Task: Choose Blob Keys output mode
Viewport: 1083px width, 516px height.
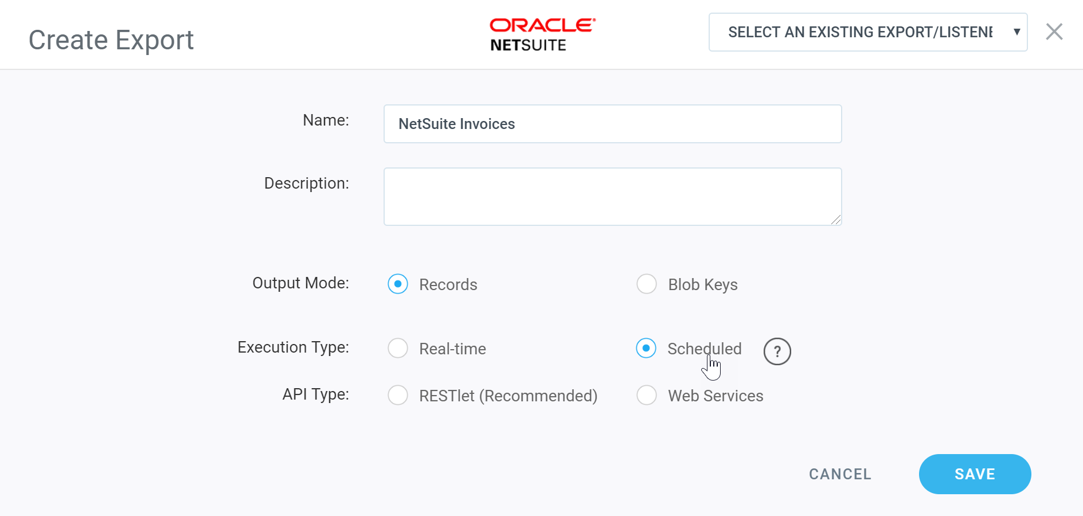Action: [647, 284]
